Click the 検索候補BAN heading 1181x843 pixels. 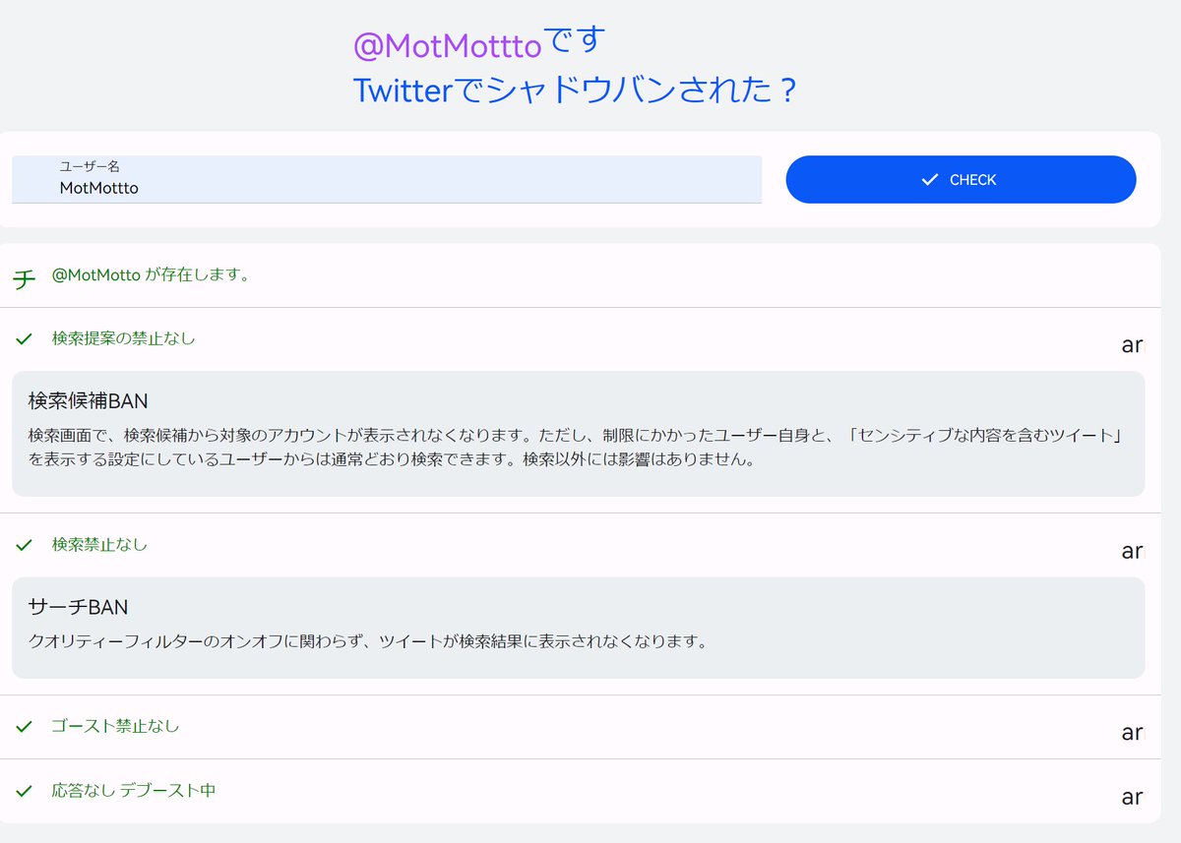point(89,400)
